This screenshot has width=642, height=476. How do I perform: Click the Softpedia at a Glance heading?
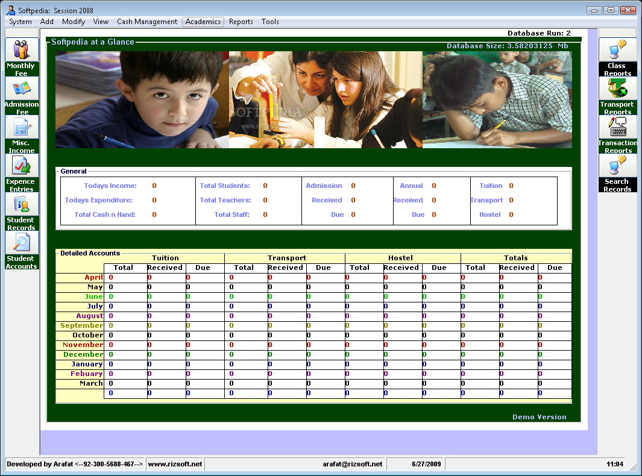point(93,42)
